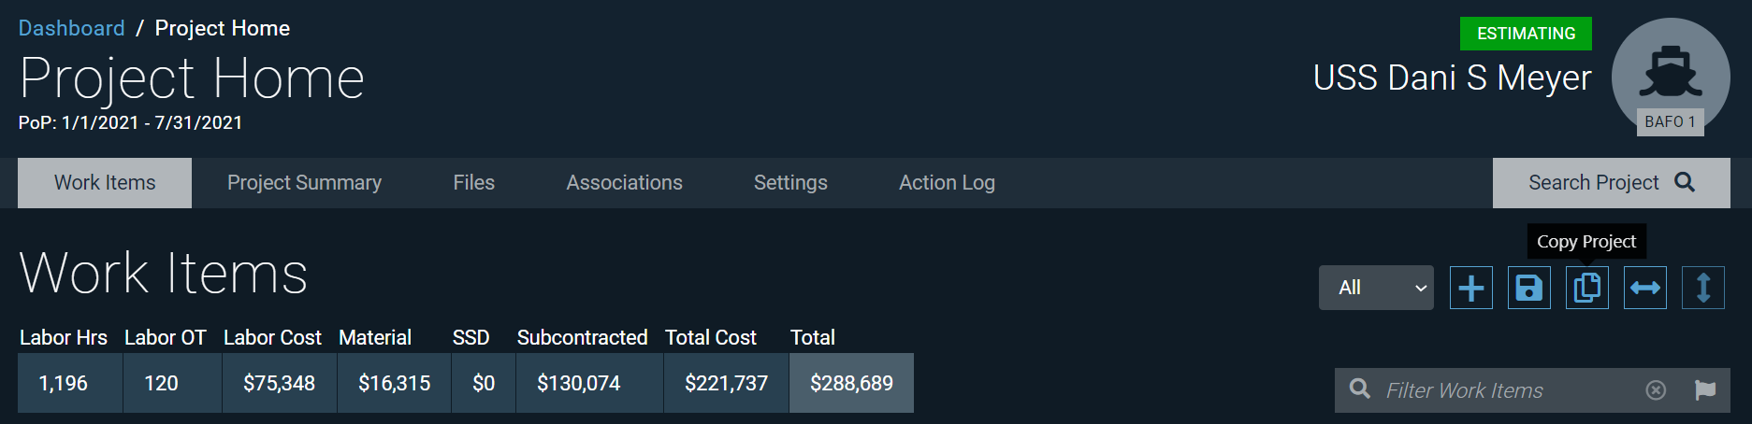Image resolution: width=1752 pixels, height=424 pixels.
Task: Click the ship project avatar icon
Action: 1671,75
